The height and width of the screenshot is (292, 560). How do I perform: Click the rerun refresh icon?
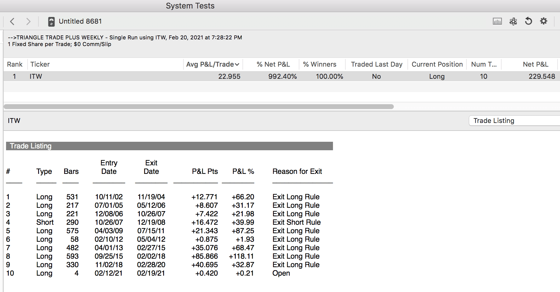pyautogui.click(x=529, y=21)
